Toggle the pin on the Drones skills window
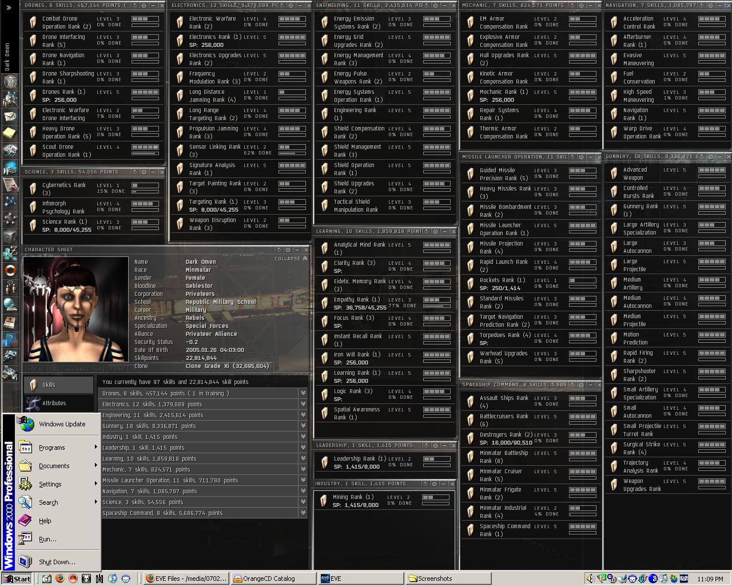Screen dimensions: 732x586 pos(144,5)
